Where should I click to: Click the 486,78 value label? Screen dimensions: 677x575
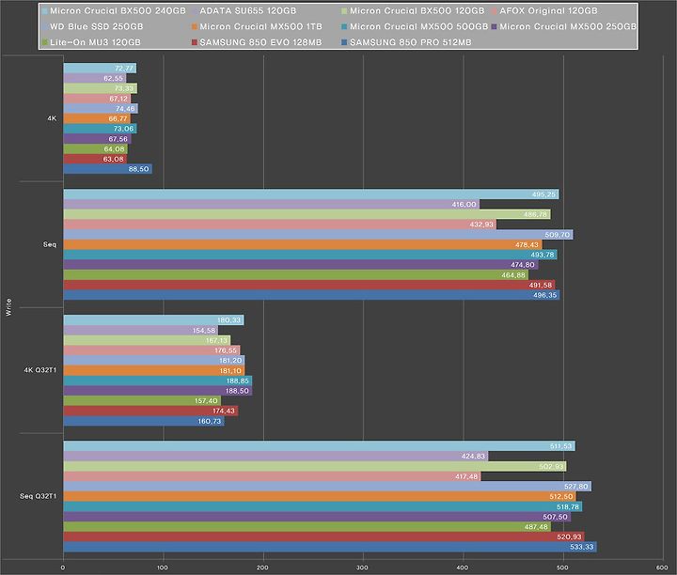point(535,214)
